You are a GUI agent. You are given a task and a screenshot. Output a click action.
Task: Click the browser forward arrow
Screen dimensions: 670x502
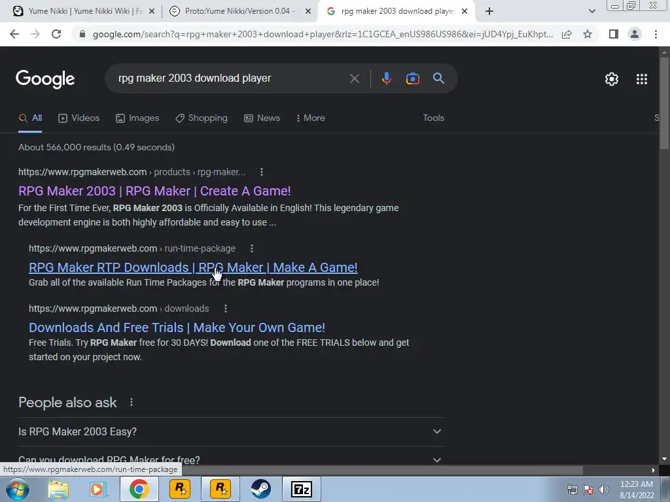click(x=35, y=34)
